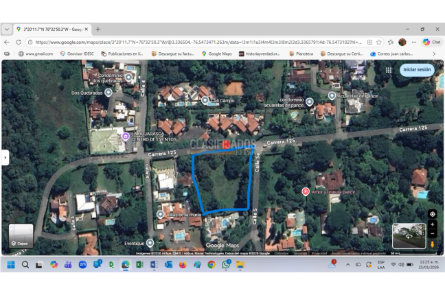The height and width of the screenshot is (295, 445).
Task: View site information lock icon
Action: point(30,43)
